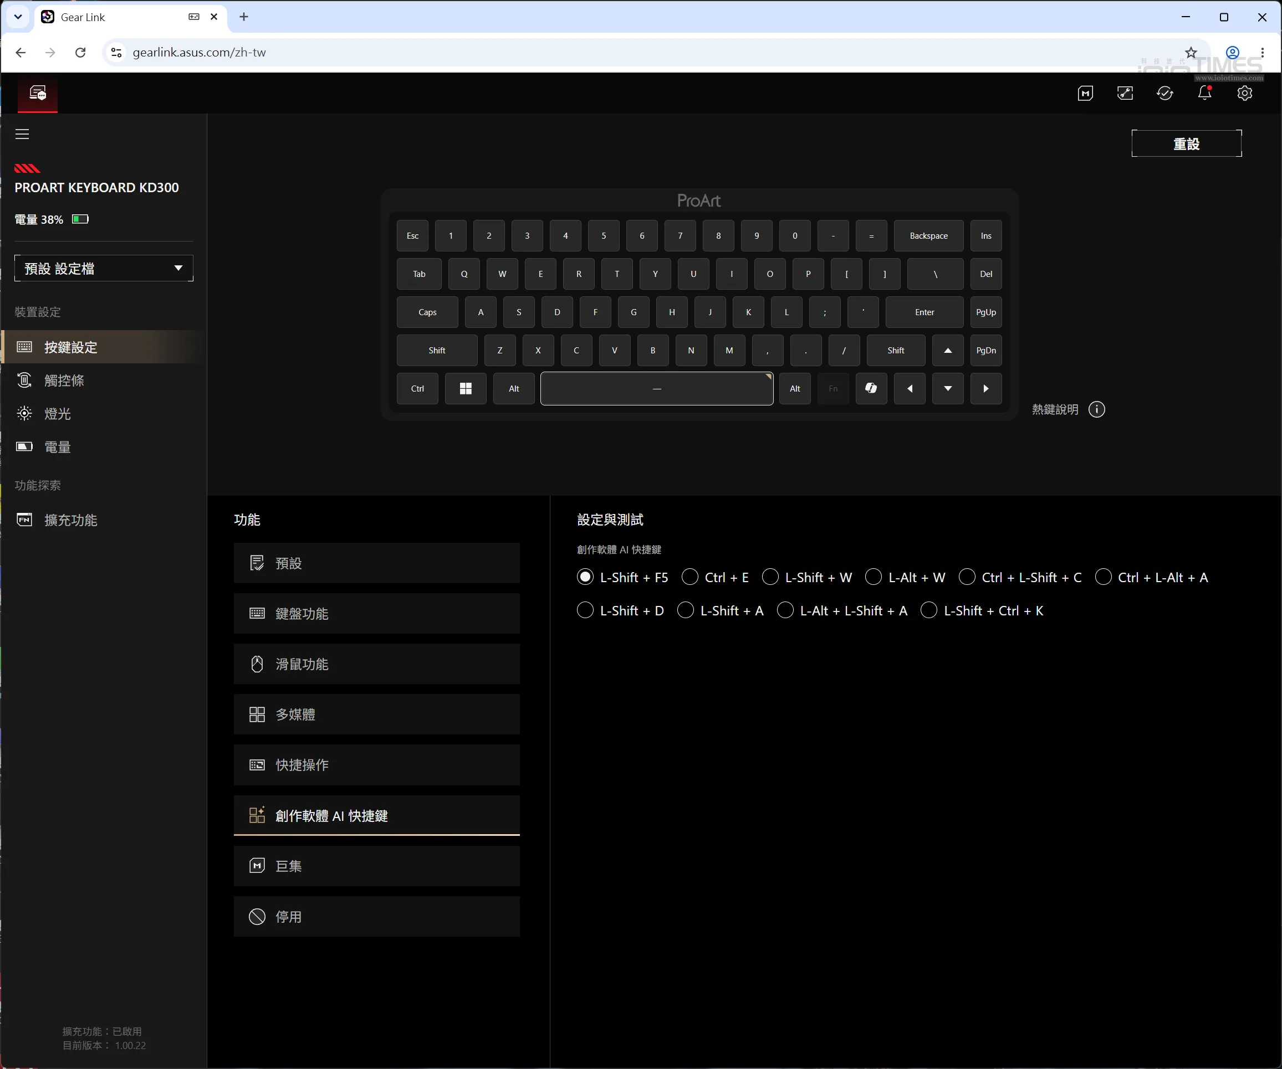
Task: Reload the Gear Link page
Action: click(x=80, y=53)
